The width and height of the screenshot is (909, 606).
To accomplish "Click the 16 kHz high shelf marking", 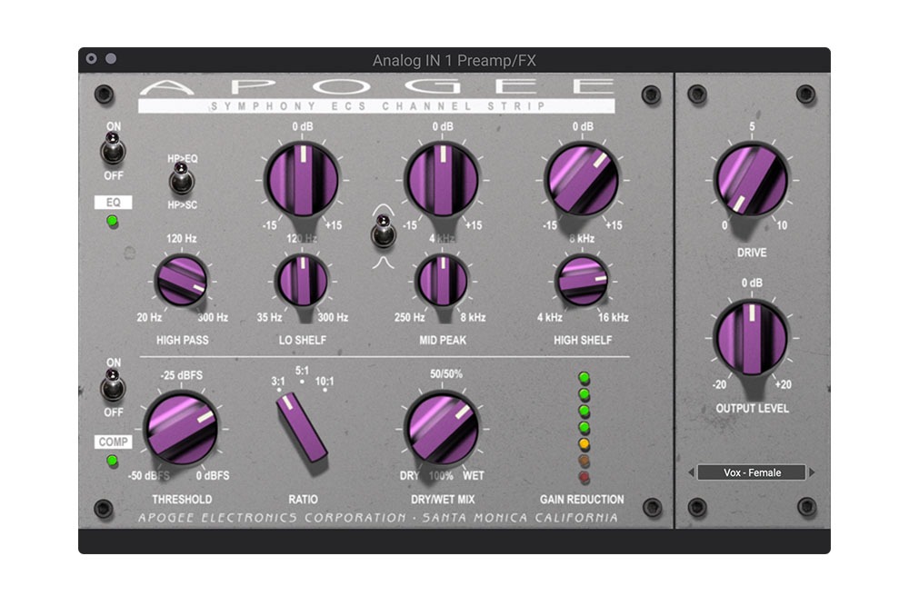I will coord(613,317).
